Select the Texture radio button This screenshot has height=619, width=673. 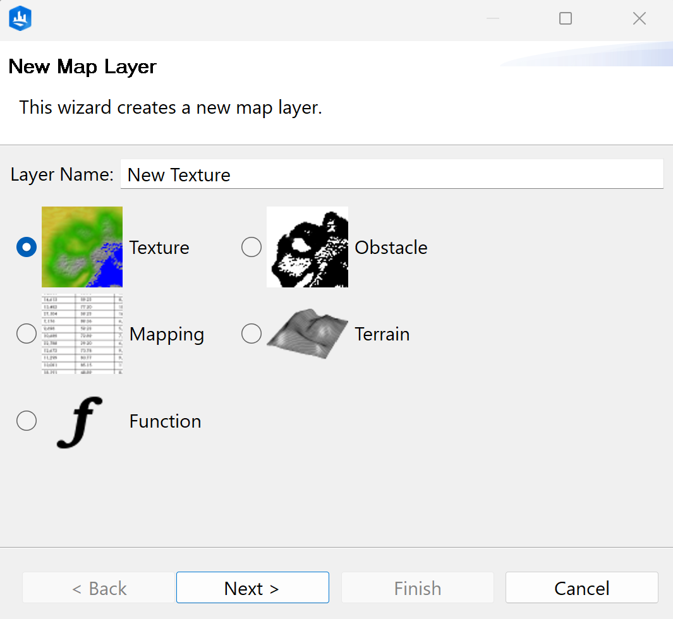point(26,246)
